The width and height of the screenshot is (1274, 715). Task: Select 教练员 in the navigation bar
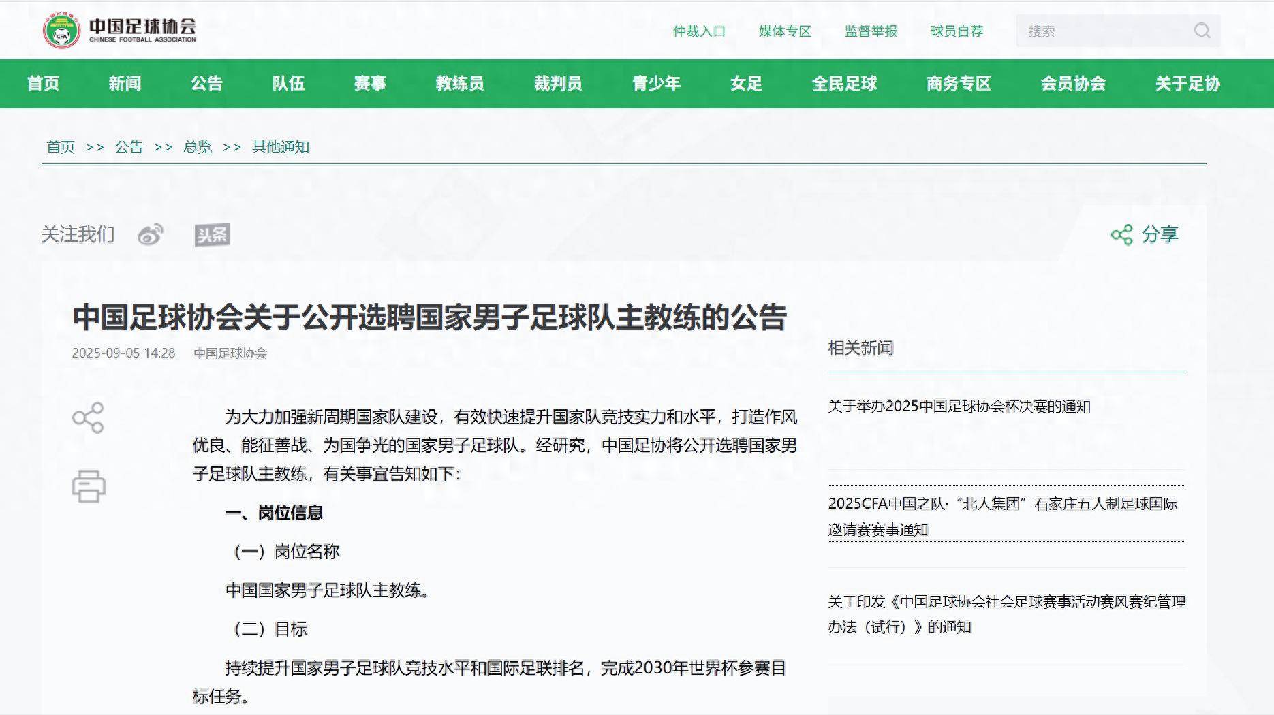[x=459, y=83]
